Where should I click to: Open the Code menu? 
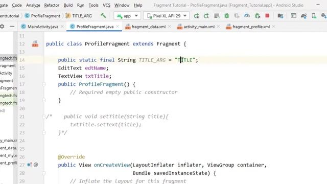click(x=17, y=5)
